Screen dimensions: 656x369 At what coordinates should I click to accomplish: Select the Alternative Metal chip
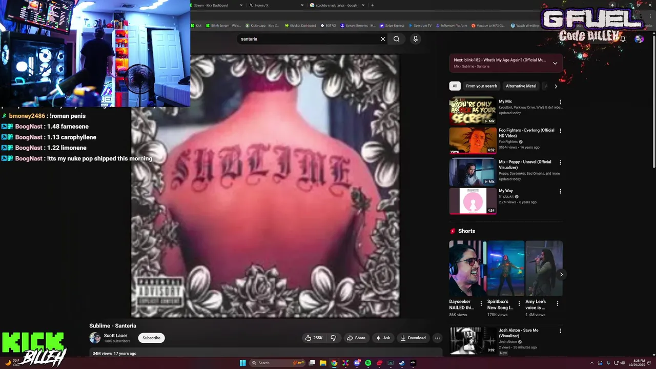click(x=521, y=86)
